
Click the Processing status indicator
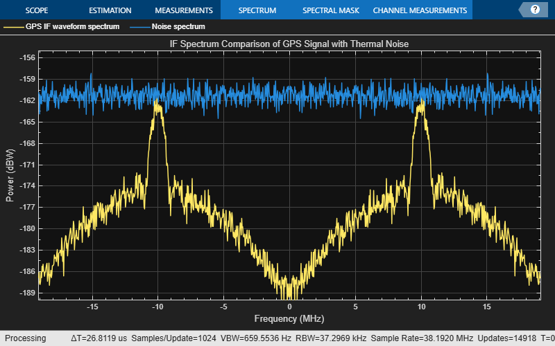click(26, 338)
